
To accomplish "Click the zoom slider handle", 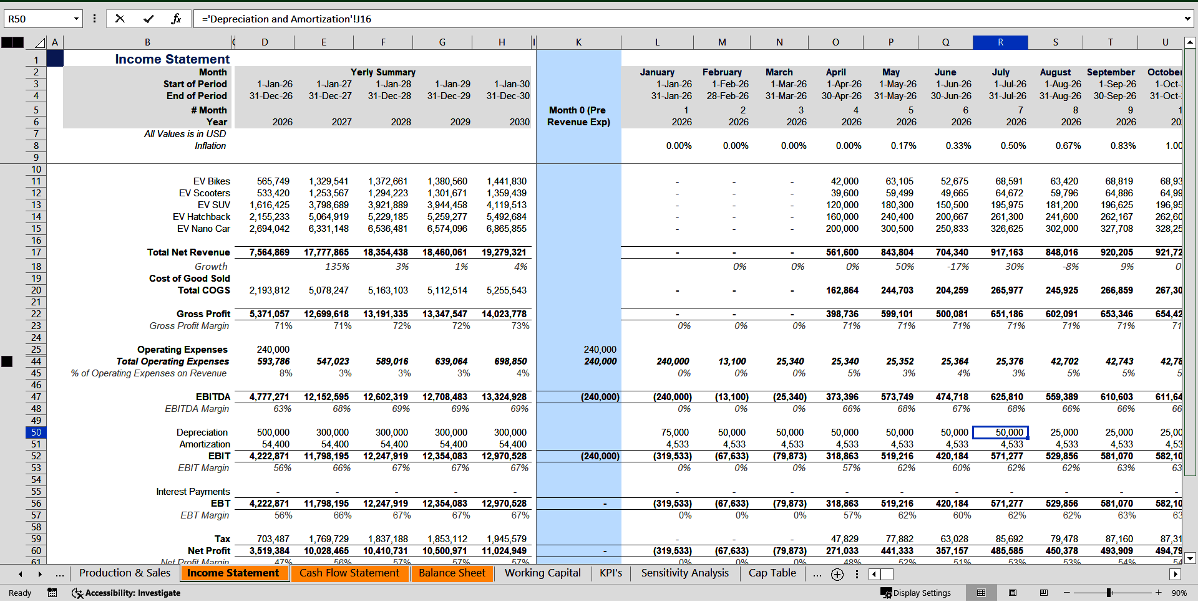I will tap(1109, 593).
